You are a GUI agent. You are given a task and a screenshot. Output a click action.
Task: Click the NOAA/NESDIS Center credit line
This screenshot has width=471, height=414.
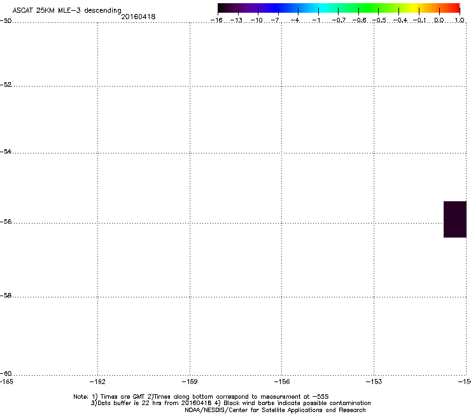tap(275, 410)
